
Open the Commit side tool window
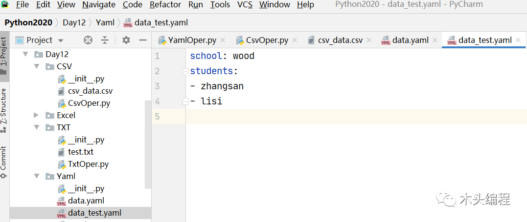[4, 162]
